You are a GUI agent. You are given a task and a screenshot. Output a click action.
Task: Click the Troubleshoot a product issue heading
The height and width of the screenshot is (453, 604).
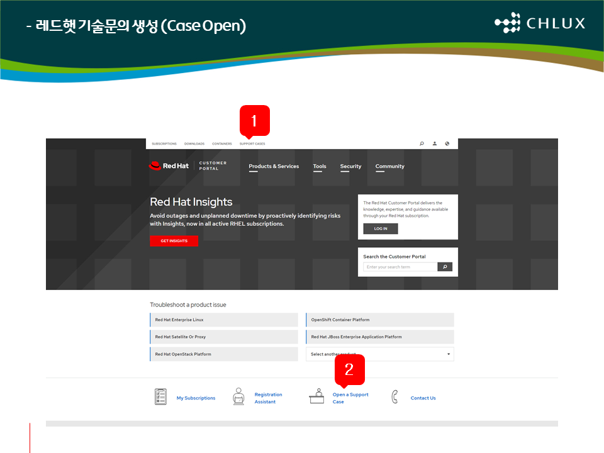(x=188, y=305)
